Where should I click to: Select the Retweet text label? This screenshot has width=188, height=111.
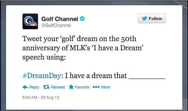58,87
